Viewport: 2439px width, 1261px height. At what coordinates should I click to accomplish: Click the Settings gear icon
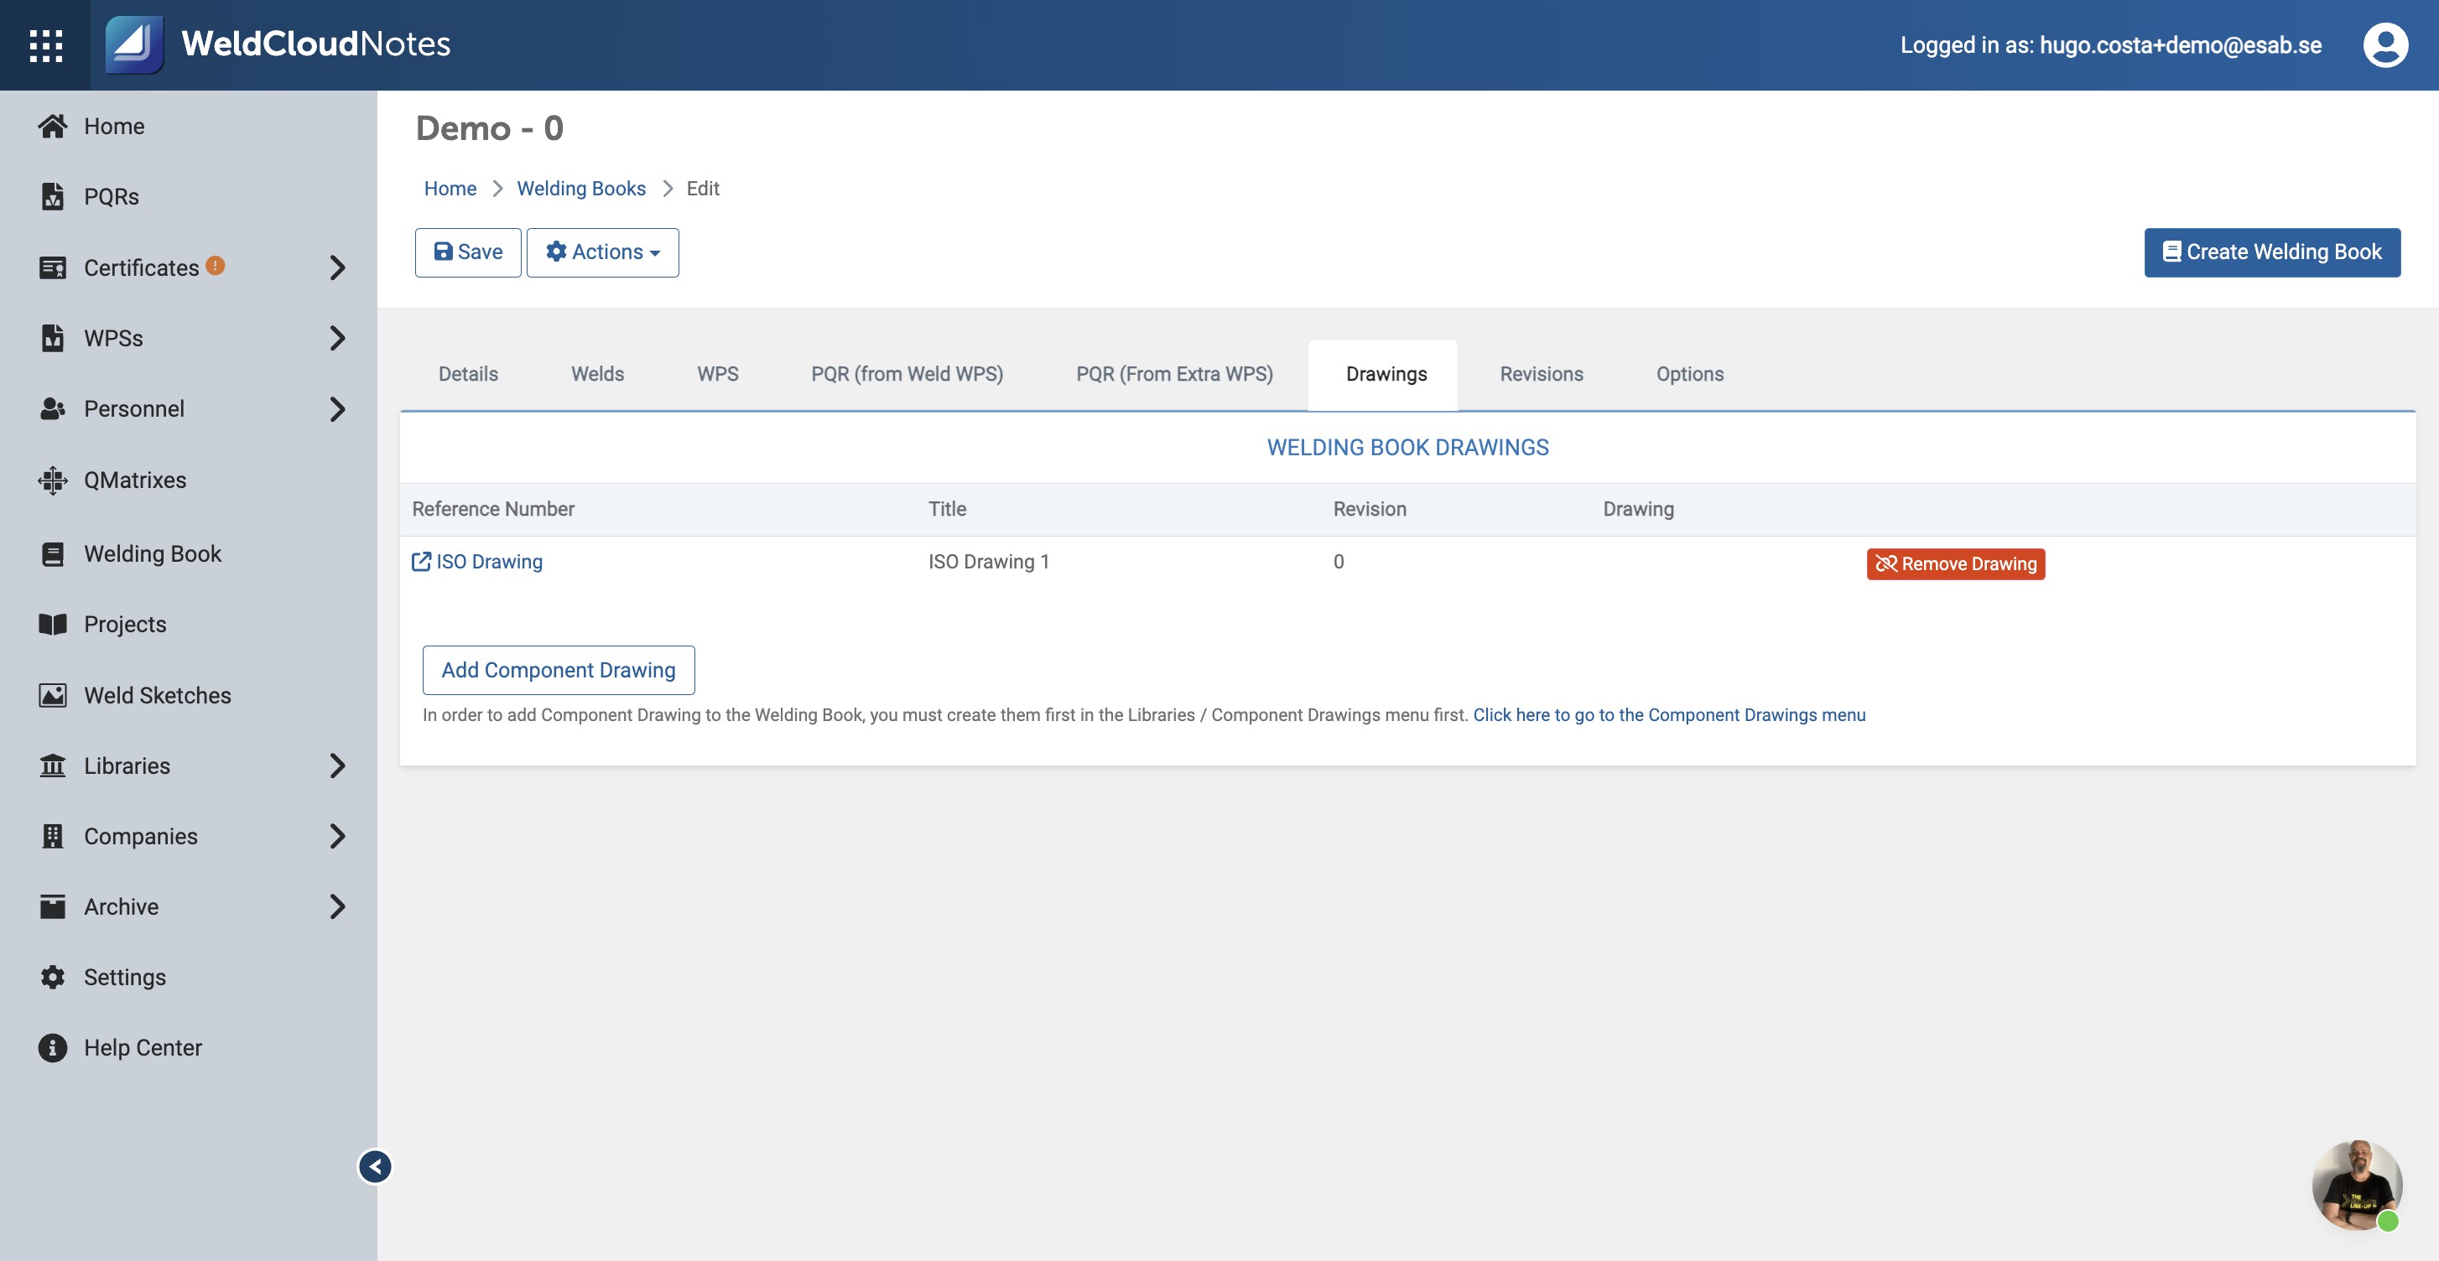point(53,977)
